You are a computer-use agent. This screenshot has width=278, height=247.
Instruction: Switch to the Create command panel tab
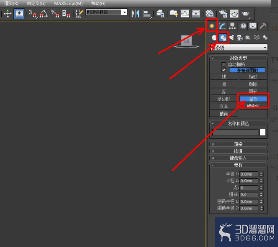coord(212,26)
